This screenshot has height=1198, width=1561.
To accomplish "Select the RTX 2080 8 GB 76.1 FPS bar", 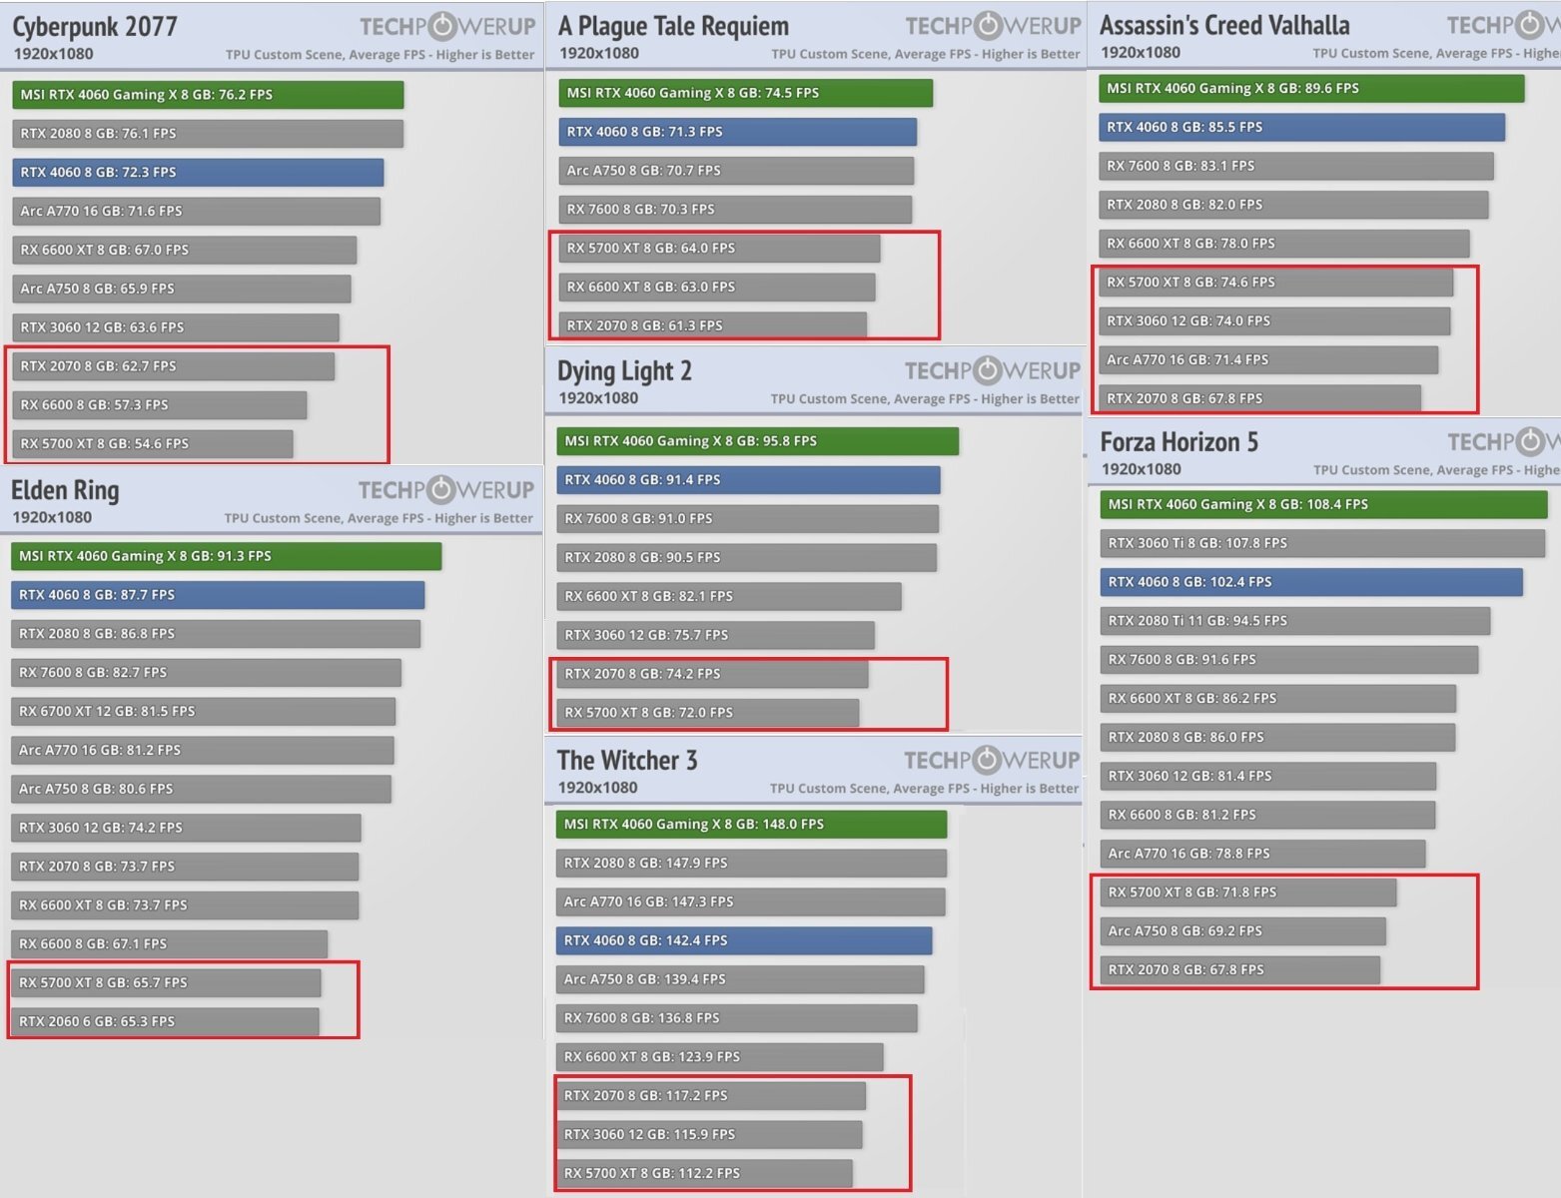I will pyautogui.click(x=208, y=134).
